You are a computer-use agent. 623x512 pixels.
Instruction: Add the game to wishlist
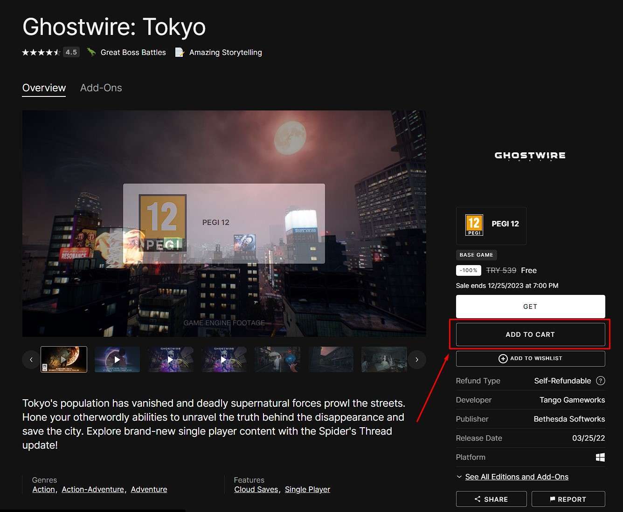[530, 358]
